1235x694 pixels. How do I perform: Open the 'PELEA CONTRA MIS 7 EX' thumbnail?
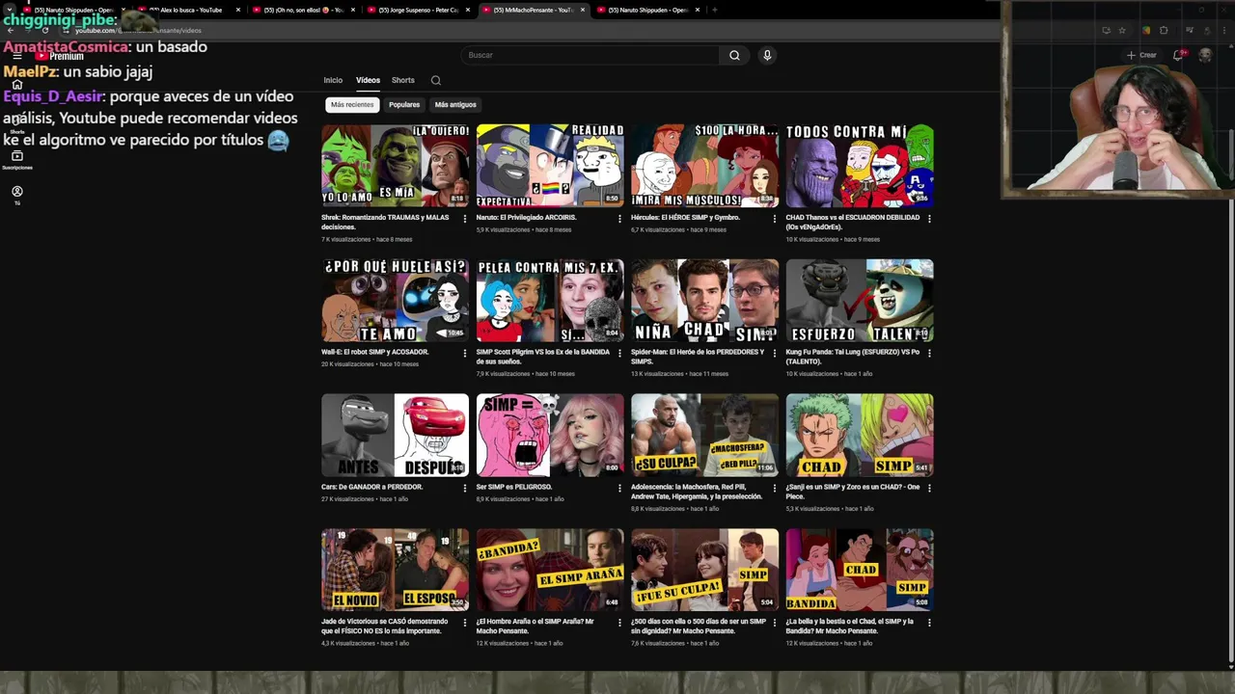click(x=550, y=300)
